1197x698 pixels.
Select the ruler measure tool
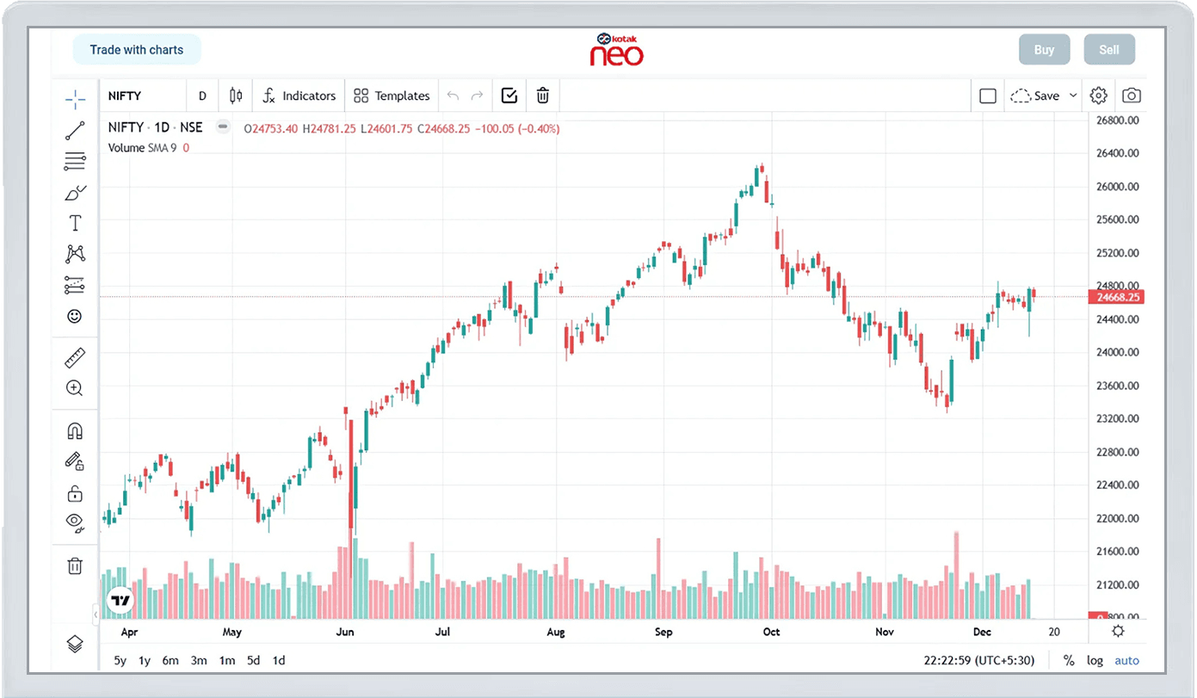click(75, 358)
